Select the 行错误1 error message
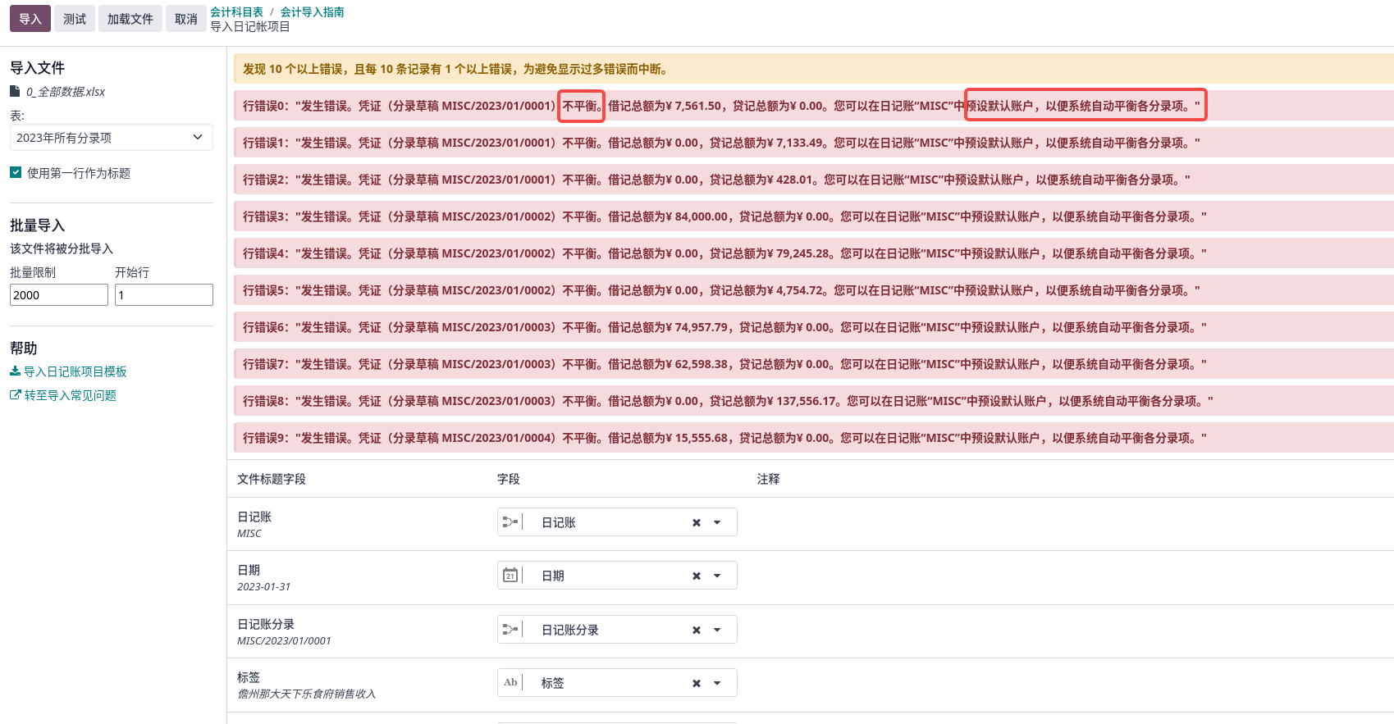Image resolution: width=1394 pixels, height=724 pixels. 813,143
